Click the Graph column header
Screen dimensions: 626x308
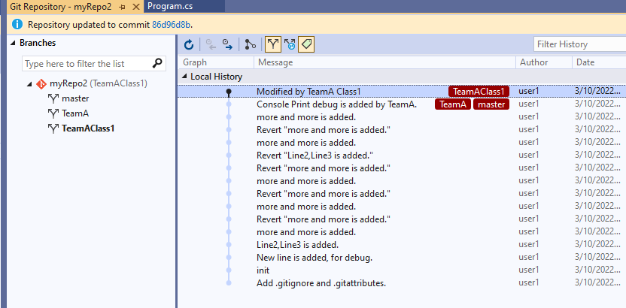tap(216, 62)
